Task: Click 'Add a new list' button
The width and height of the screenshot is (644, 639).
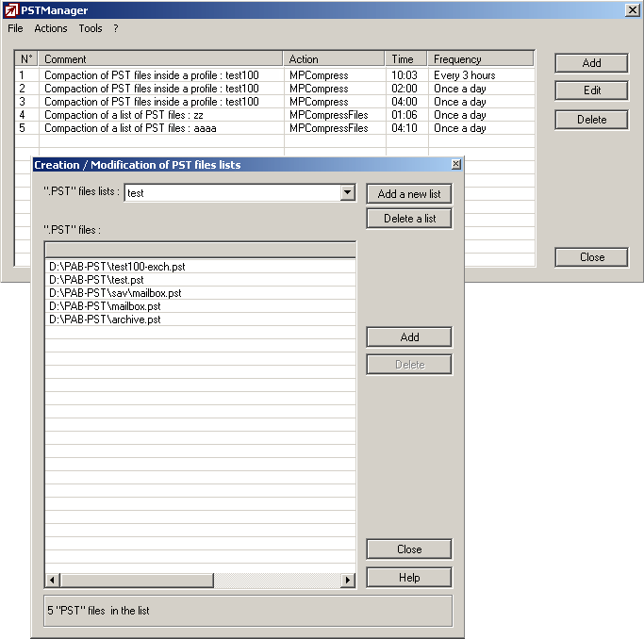Action: click(409, 194)
